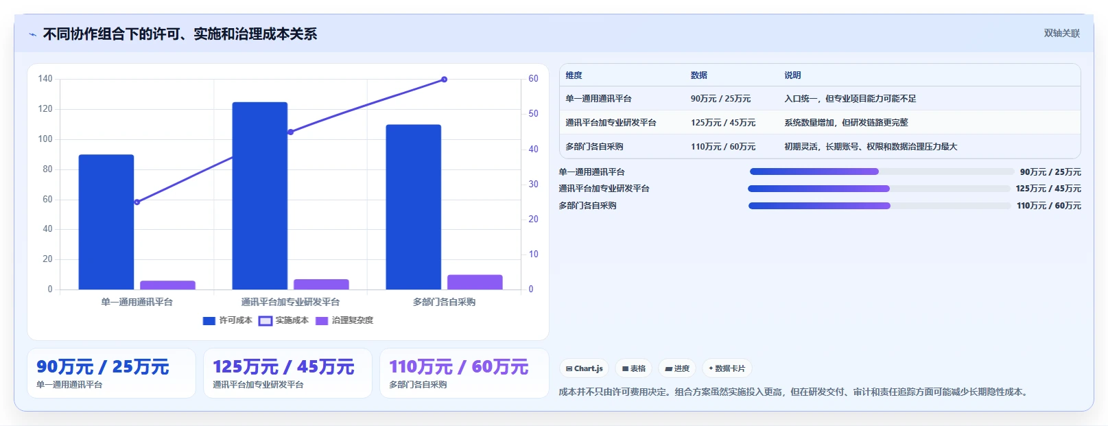Click the Chart.js chip

(x=584, y=368)
